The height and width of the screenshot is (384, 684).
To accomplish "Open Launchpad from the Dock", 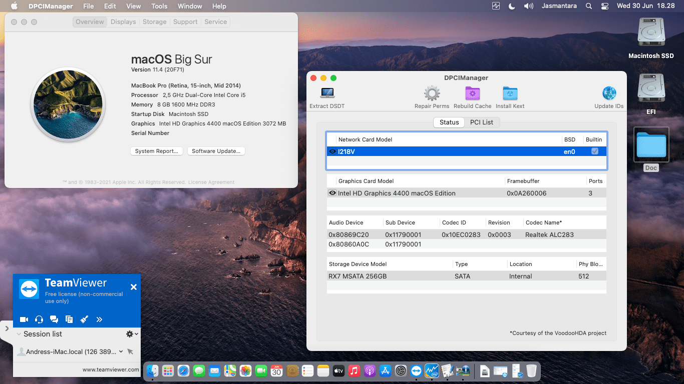I will coord(168,370).
